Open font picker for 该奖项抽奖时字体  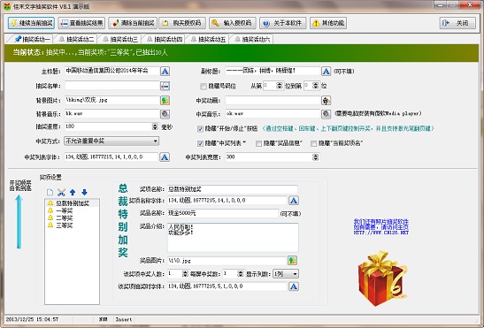click(294, 286)
